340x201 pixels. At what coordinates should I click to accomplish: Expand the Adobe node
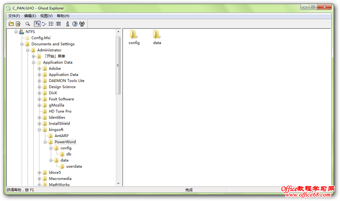pos(39,69)
